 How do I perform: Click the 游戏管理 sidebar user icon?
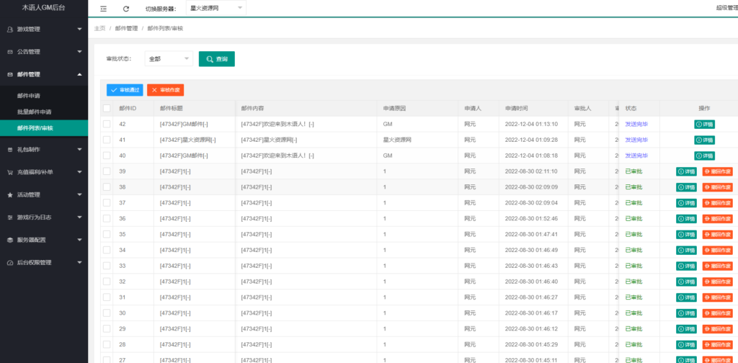pos(9,30)
